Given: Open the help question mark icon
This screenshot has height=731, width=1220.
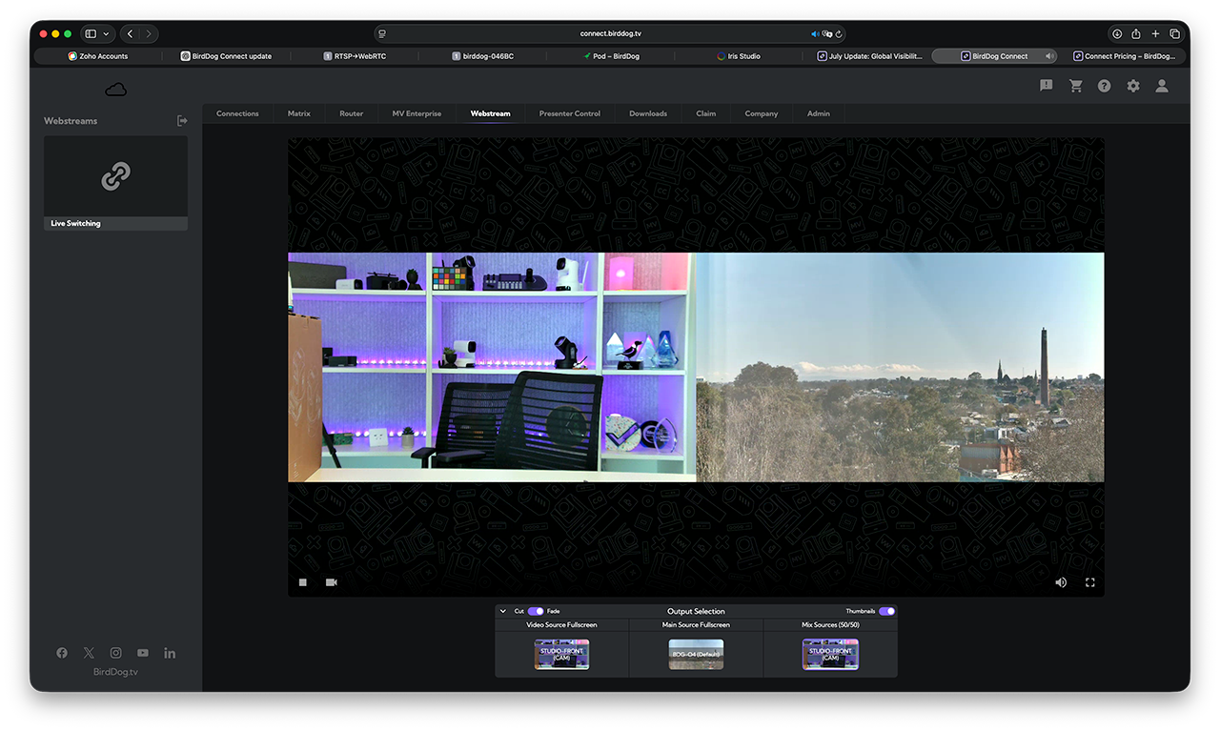Looking at the screenshot, I should 1104,86.
